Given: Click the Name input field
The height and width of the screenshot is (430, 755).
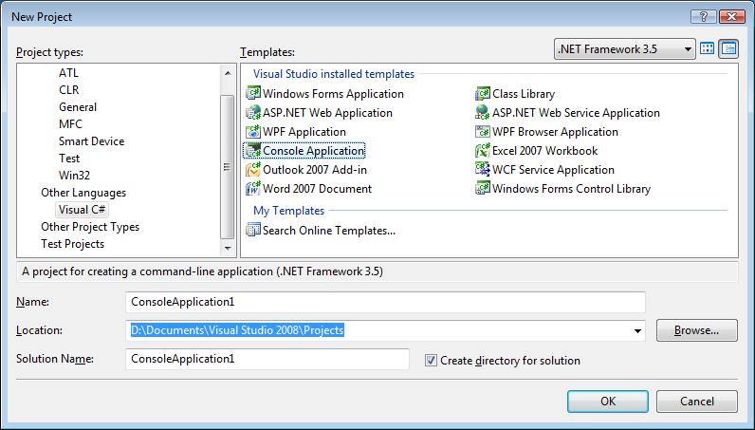Looking at the screenshot, I should click(x=385, y=302).
